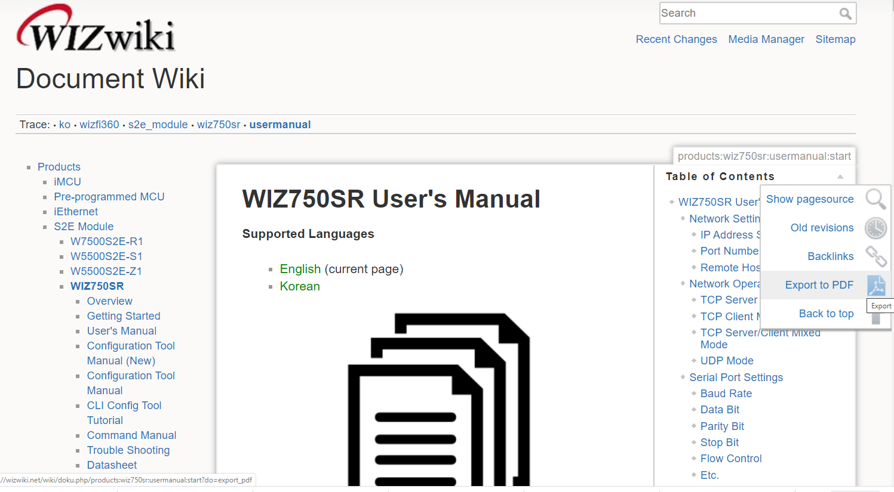
Task: Open Products in the sidebar tree
Action: (x=59, y=167)
